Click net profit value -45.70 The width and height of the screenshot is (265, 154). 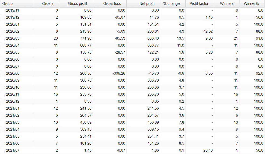pyautogui.click(x=153, y=73)
